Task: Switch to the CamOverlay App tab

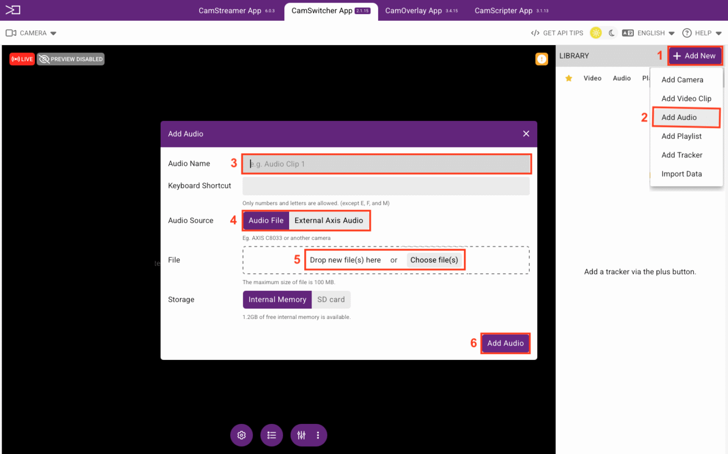Action: point(421,10)
